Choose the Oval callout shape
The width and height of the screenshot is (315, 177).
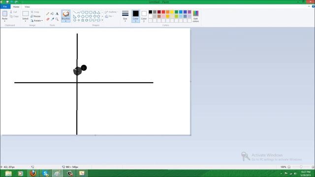94,20
